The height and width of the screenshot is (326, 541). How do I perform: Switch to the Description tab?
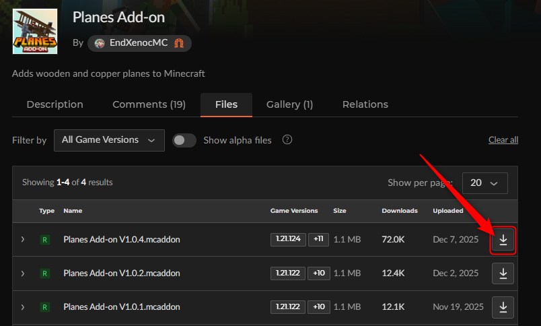pyautogui.click(x=55, y=104)
